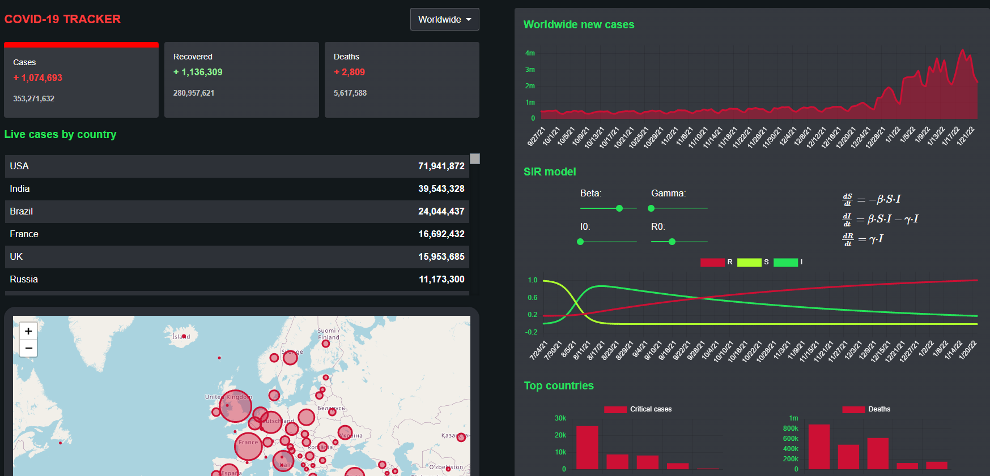This screenshot has height=476, width=990.
Task: Select the Deaths statistics card
Action: 402,80
